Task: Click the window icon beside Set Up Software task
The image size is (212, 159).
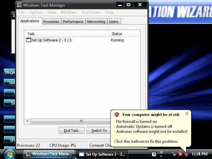Action: coord(28,40)
